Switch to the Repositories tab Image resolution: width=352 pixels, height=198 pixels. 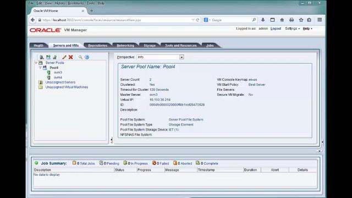98,46
